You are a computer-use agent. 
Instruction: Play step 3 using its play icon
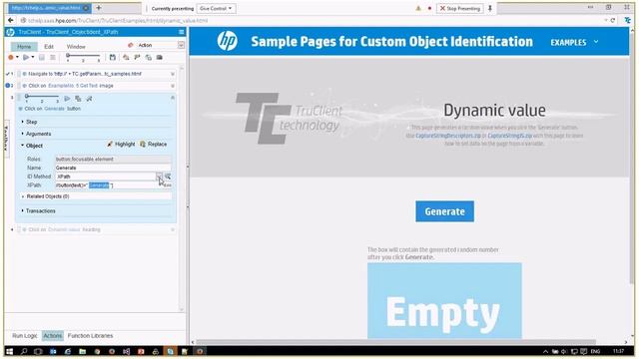[67, 99]
